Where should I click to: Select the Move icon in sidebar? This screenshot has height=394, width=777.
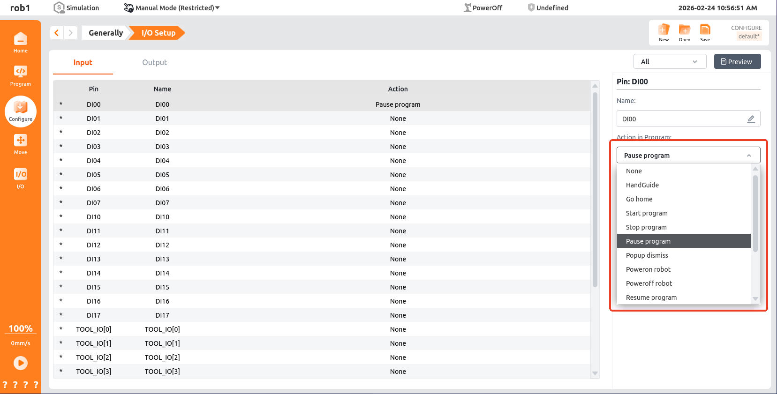click(x=20, y=144)
